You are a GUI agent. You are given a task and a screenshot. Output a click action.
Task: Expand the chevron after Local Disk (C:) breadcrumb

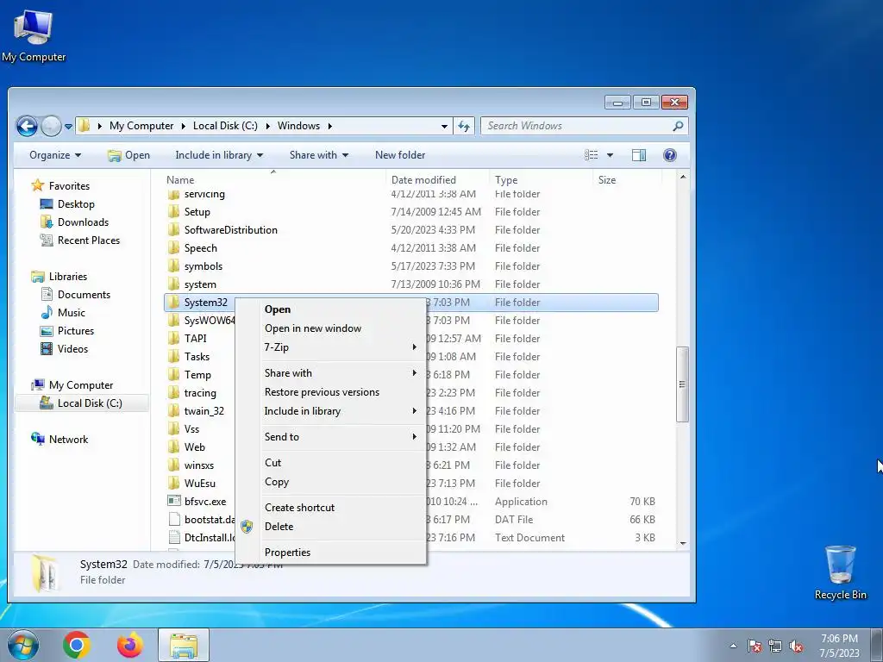tap(267, 126)
